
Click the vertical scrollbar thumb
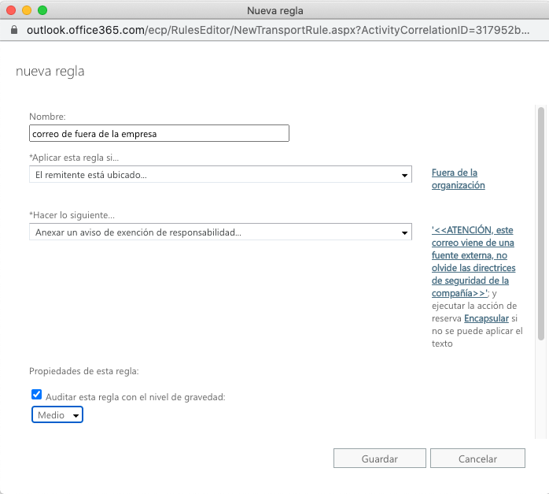click(x=540, y=225)
